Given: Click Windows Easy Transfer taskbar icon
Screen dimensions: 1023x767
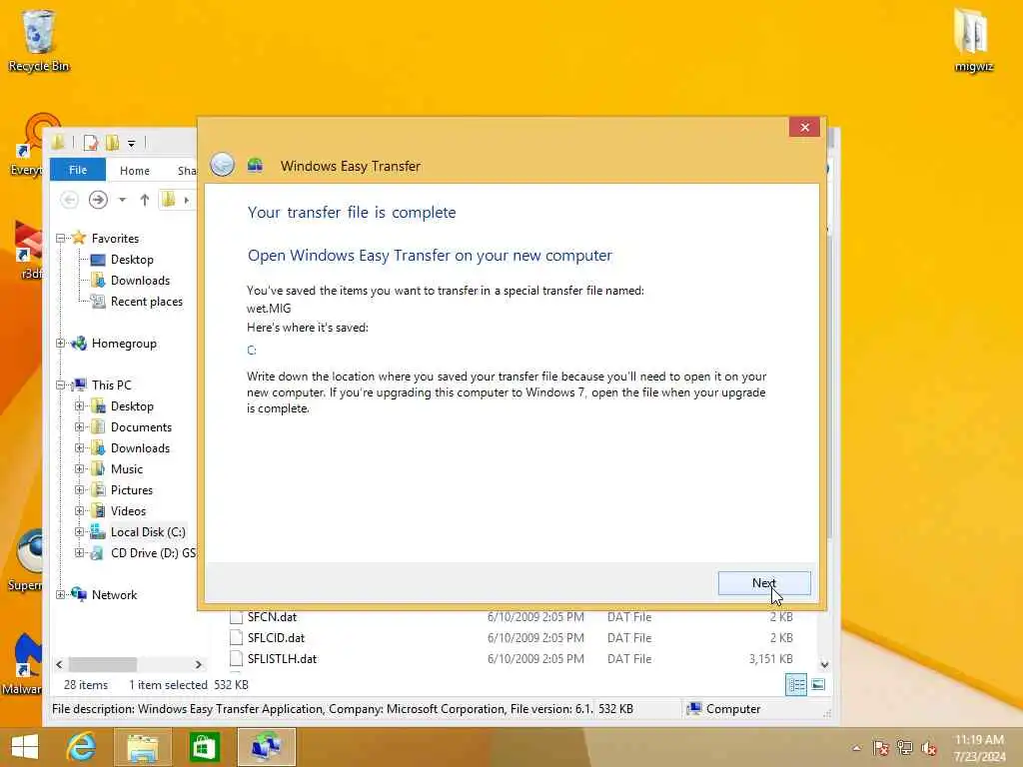Looking at the screenshot, I should (266, 747).
